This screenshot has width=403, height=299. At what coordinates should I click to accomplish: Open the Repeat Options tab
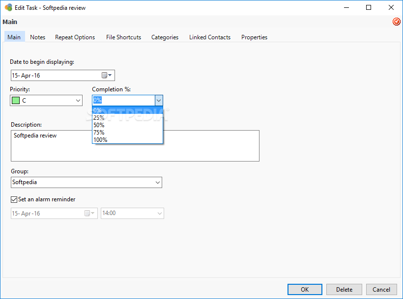tap(75, 37)
